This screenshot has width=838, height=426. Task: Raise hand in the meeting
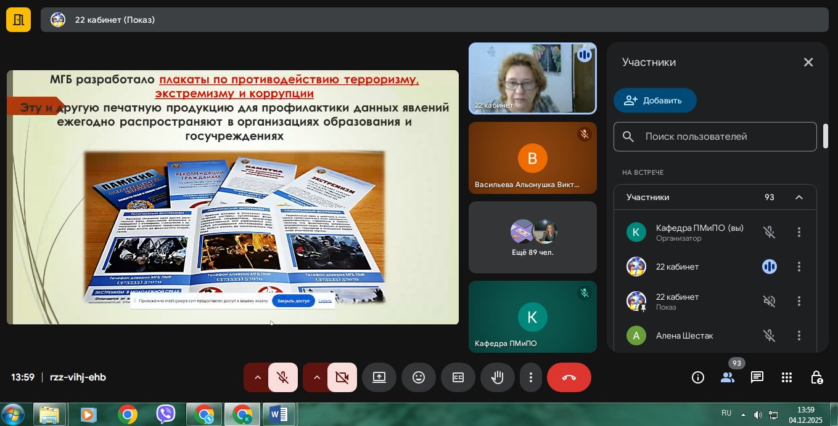coord(498,377)
